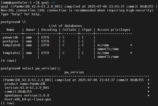This screenshot has width=158, height=106.
Task: Click the "panweidb" database name
Action: [11, 37]
